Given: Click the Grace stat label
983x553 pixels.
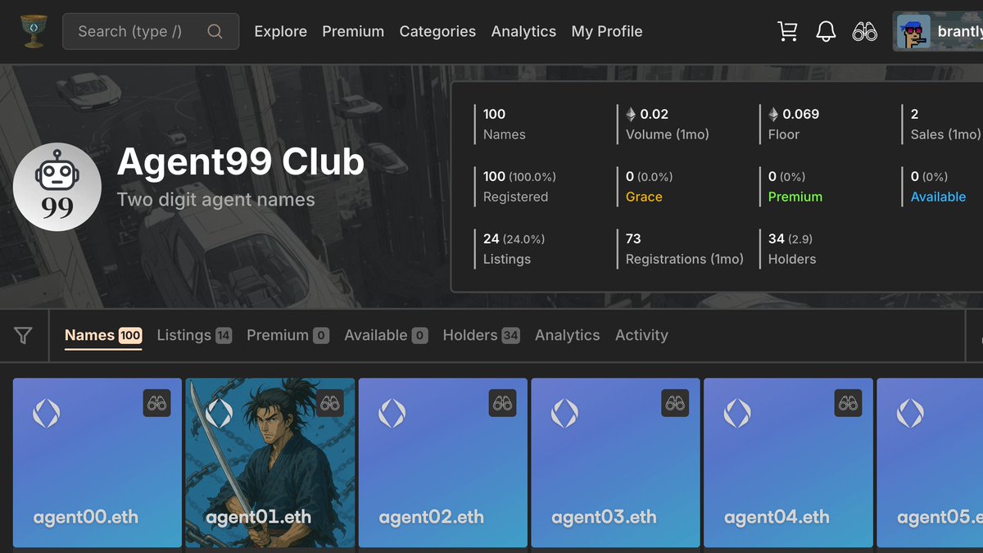Looking at the screenshot, I should [x=644, y=197].
